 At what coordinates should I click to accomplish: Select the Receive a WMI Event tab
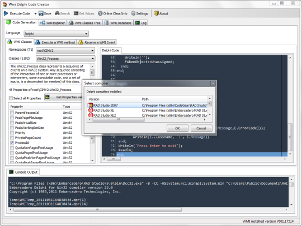[x=97, y=42]
